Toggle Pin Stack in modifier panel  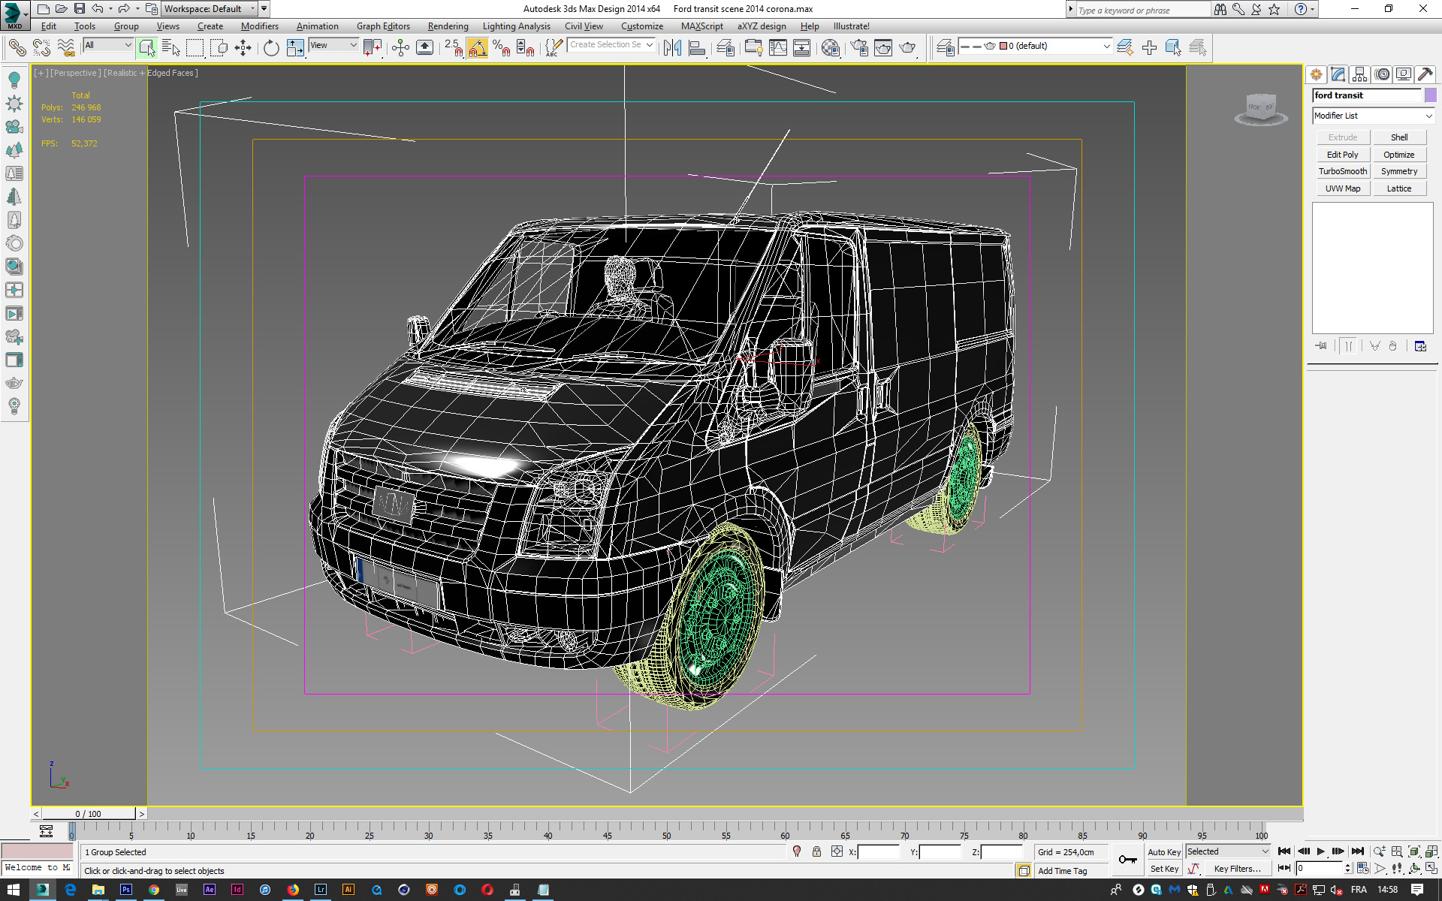1321,346
